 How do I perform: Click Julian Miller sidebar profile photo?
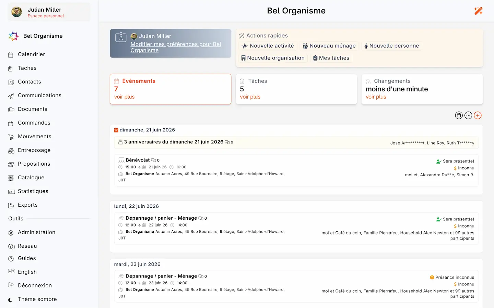click(x=16, y=12)
